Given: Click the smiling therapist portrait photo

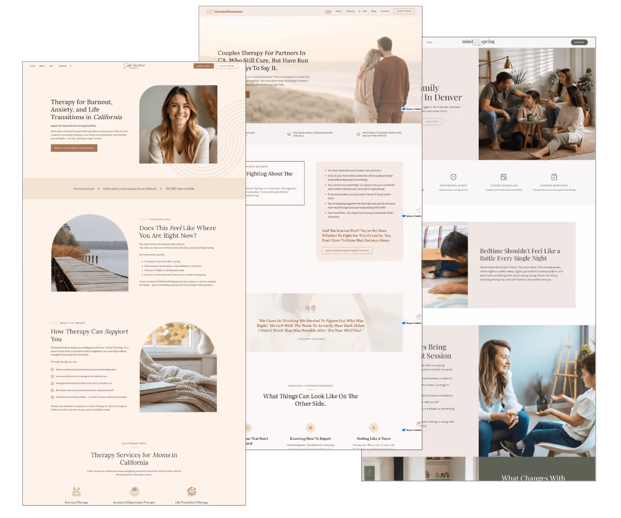Looking at the screenshot, I should coord(178,124).
